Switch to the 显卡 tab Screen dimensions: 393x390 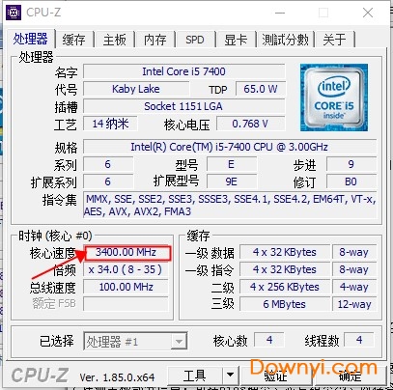click(236, 40)
